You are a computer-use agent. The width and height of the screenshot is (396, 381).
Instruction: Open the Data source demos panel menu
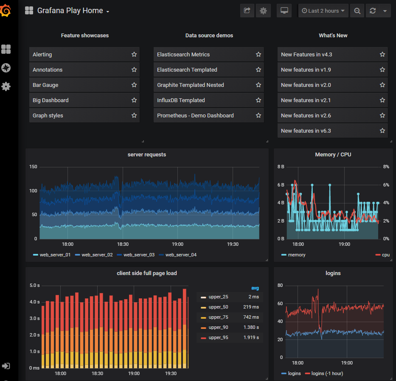(x=209, y=35)
